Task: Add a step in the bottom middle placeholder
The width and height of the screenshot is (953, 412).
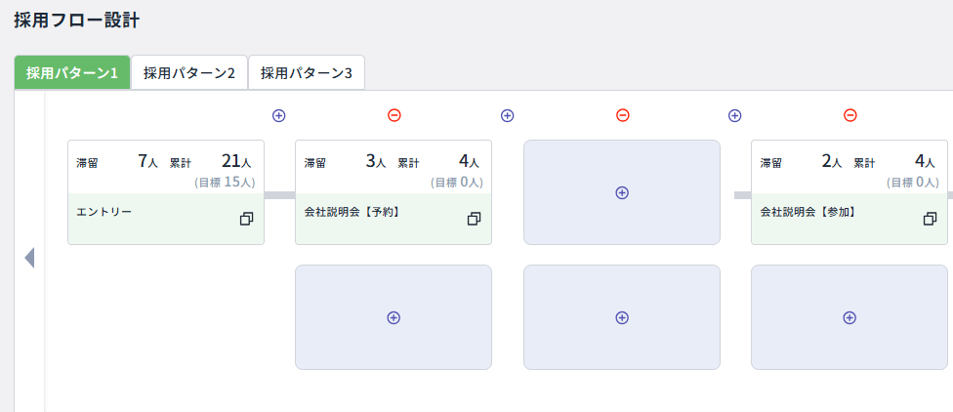Action: [622, 317]
